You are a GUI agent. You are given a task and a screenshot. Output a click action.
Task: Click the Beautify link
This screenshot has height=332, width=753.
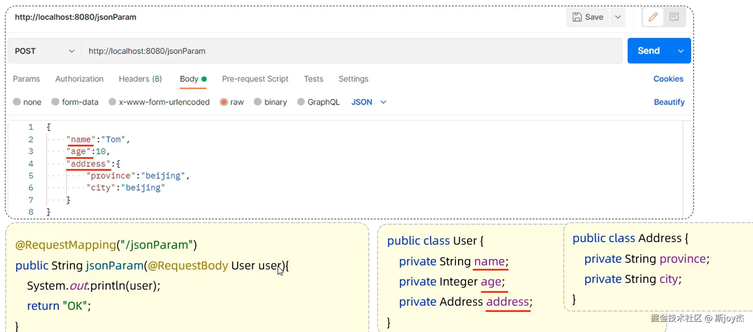coord(669,102)
